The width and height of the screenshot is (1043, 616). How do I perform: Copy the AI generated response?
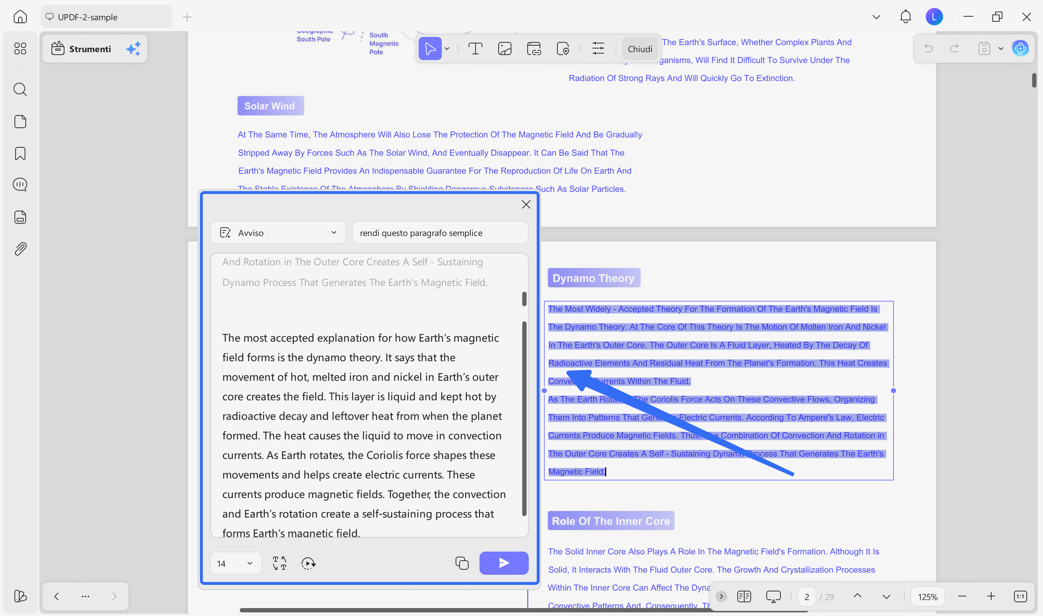click(462, 563)
